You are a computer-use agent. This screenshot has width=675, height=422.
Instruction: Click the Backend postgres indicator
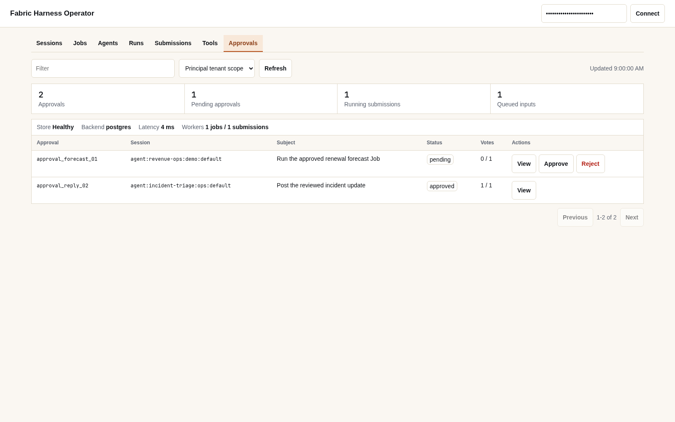coord(106,127)
